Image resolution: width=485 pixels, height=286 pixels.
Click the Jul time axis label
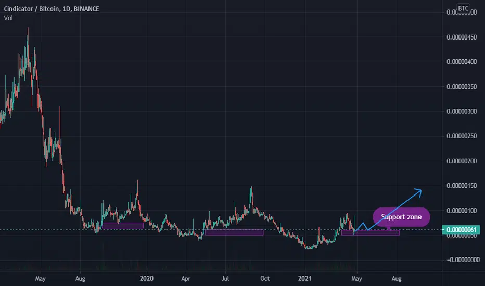click(x=225, y=279)
